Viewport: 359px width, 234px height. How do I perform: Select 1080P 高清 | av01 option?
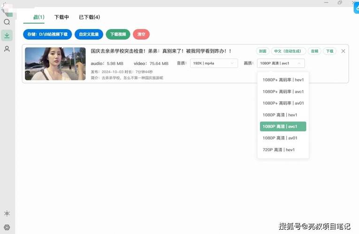[283, 138]
